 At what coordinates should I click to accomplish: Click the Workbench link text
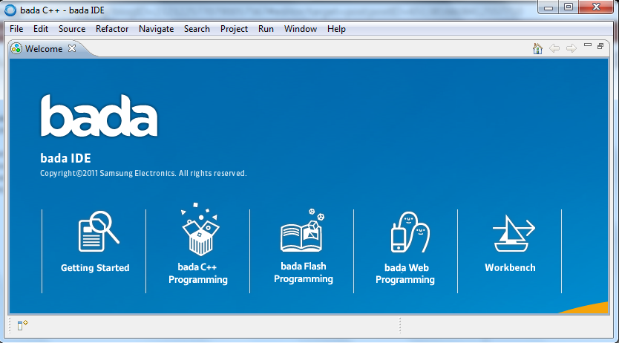(x=510, y=267)
